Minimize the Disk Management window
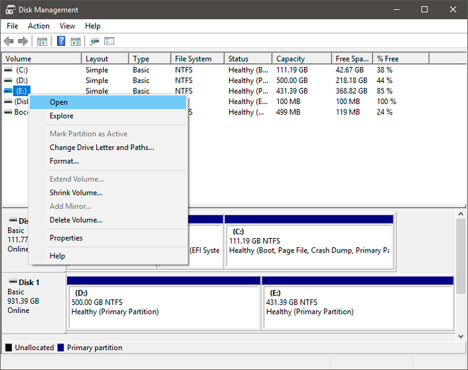This screenshot has width=468, height=370. pos(396,9)
